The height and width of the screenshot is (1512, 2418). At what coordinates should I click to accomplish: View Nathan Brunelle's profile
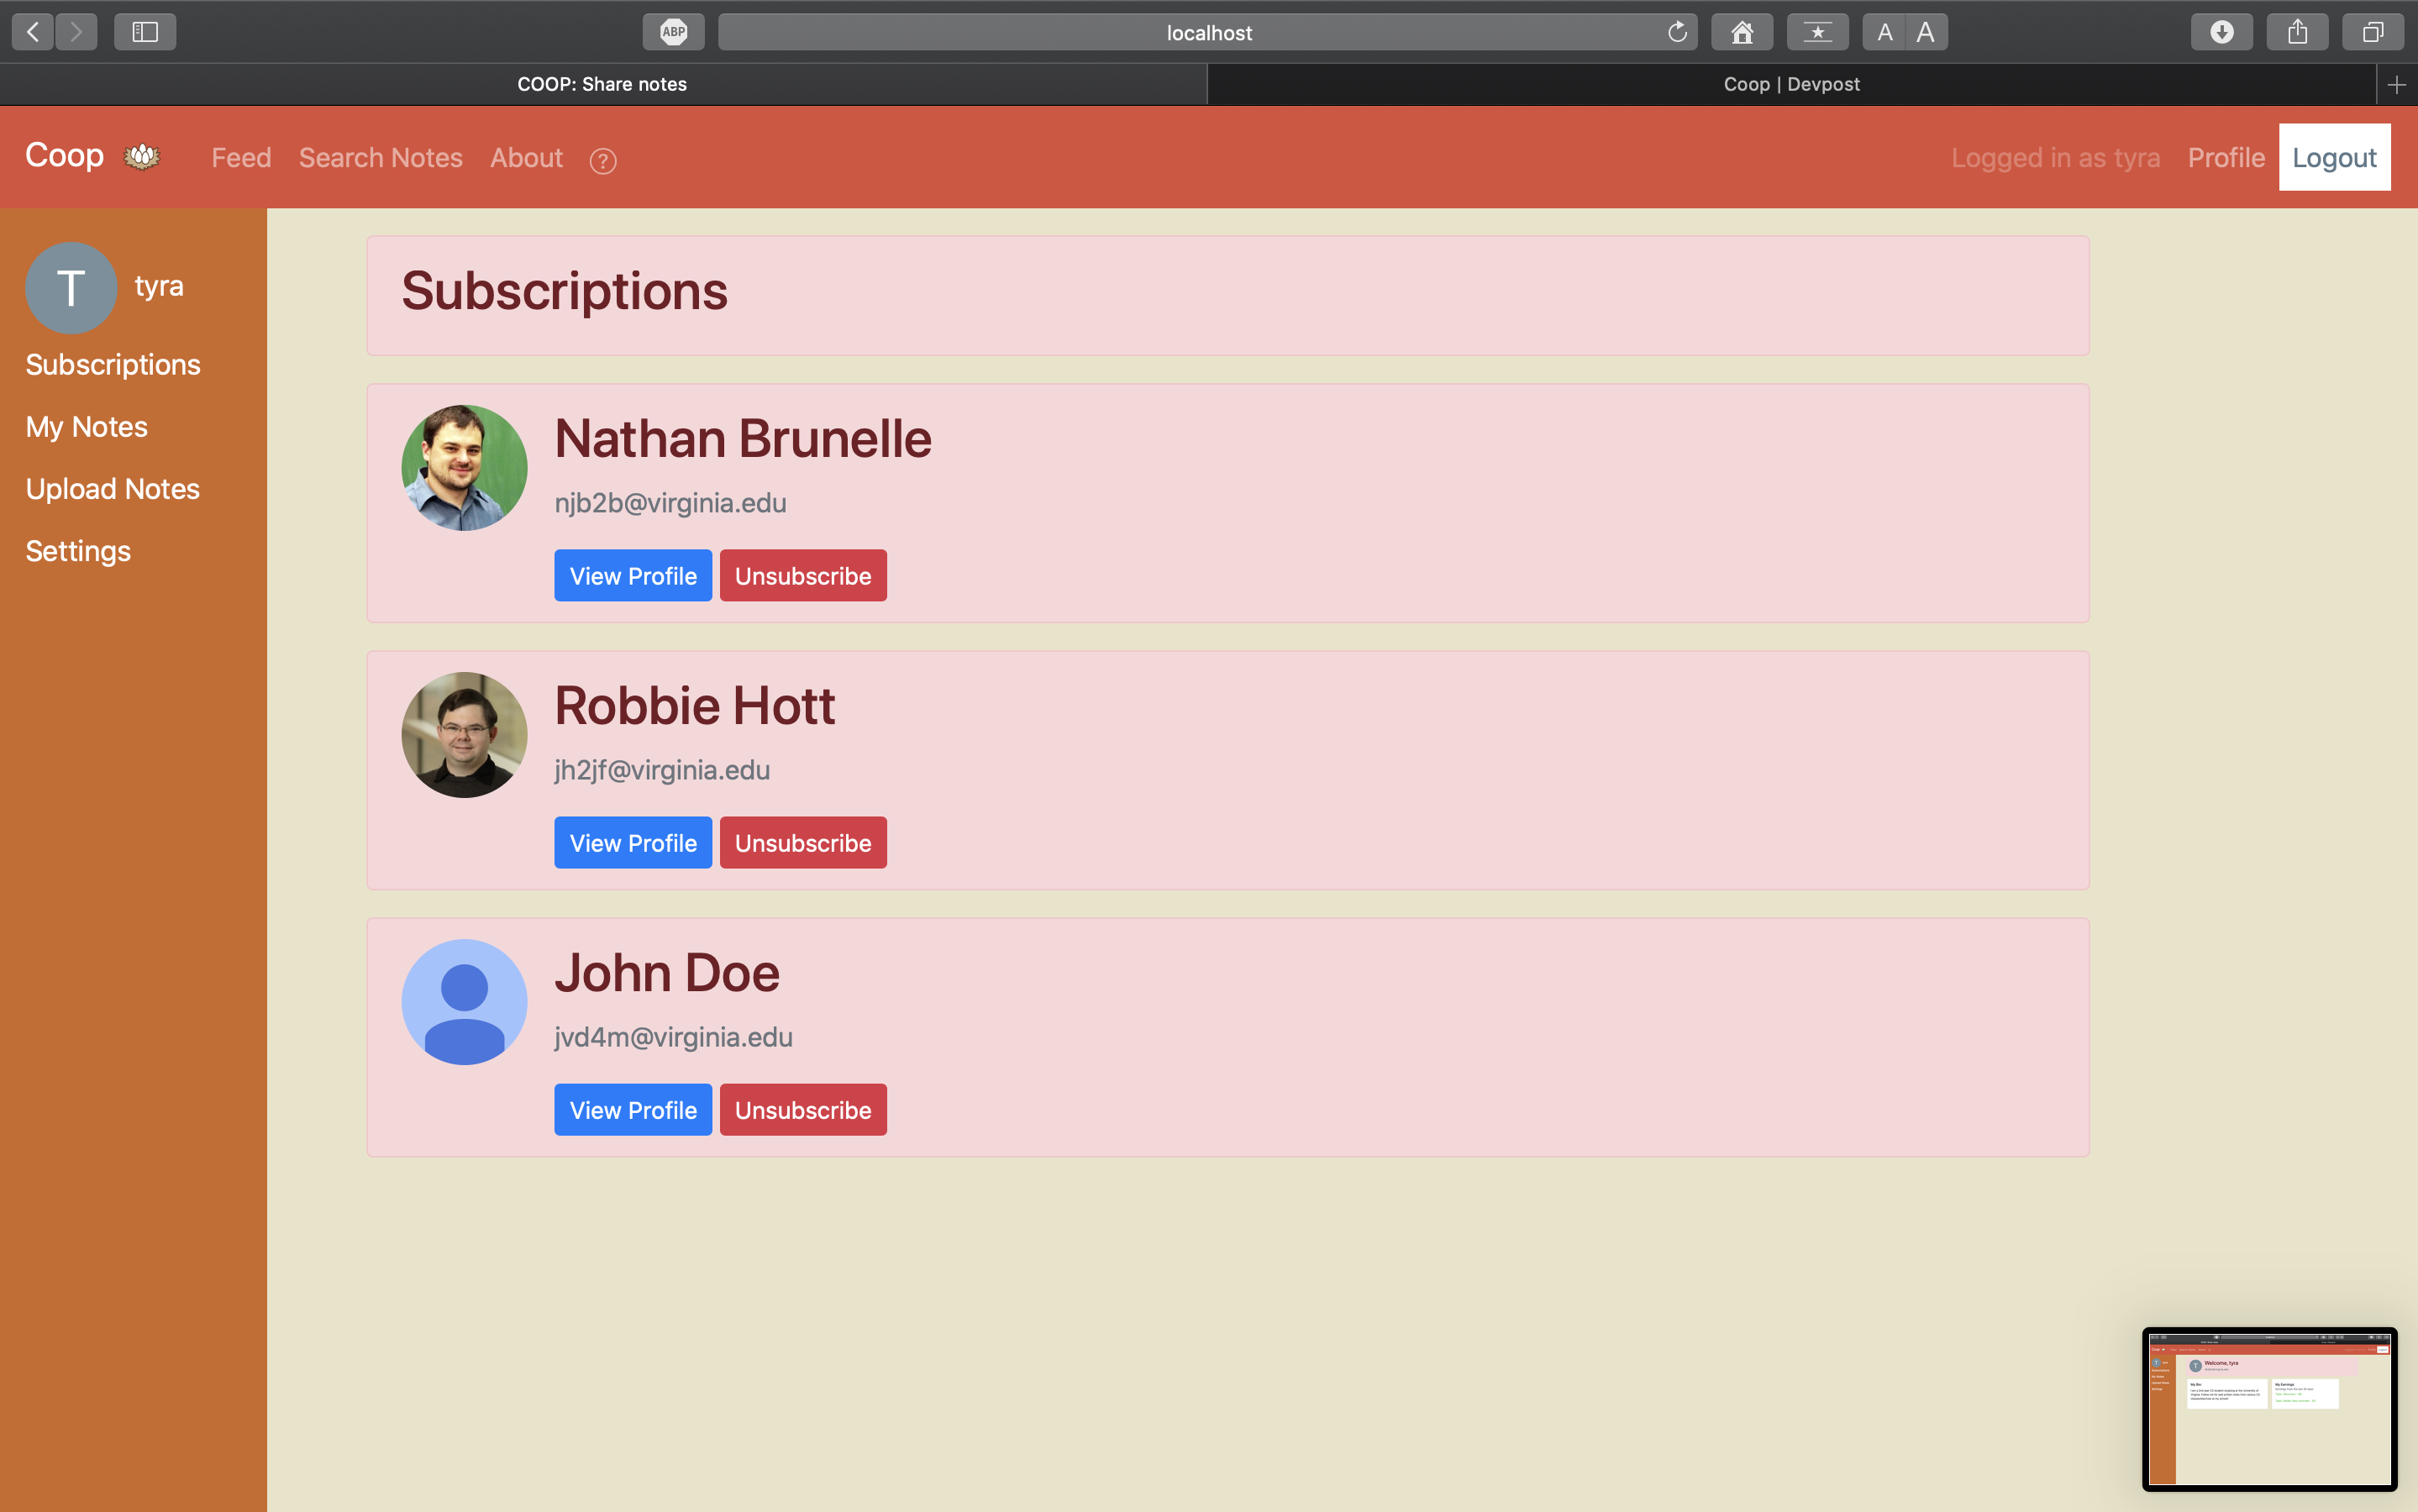[x=632, y=576]
